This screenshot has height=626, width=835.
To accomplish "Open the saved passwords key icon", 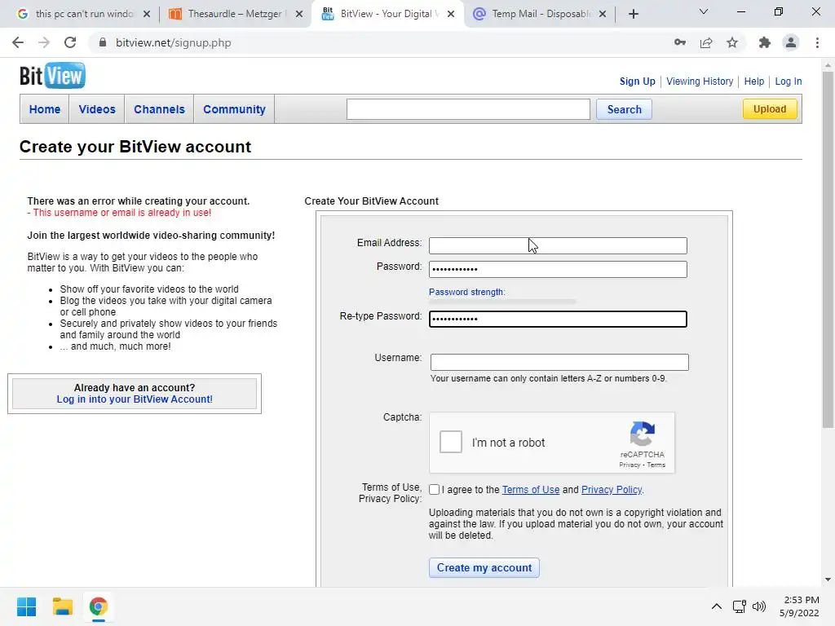I will click(680, 42).
